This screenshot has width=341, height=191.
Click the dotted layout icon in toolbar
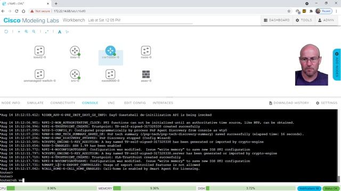[x=47, y=32]
